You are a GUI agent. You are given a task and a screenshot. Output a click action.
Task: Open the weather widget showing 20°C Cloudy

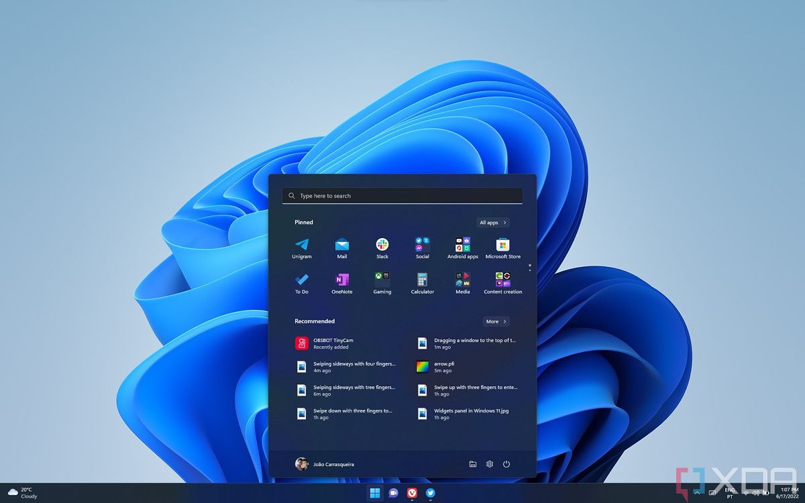23,493
